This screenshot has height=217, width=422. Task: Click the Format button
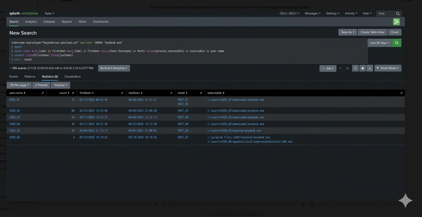point(41,85)
